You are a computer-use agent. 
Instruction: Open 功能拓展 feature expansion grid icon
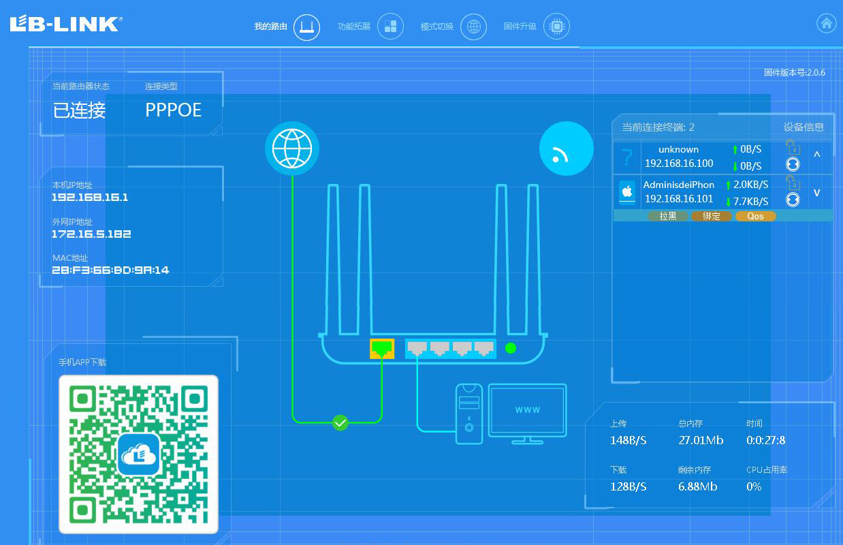389,27
